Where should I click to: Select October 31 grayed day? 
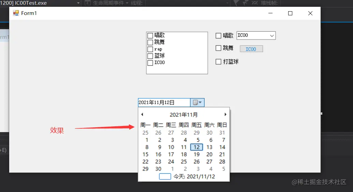(x=222, y=133)
